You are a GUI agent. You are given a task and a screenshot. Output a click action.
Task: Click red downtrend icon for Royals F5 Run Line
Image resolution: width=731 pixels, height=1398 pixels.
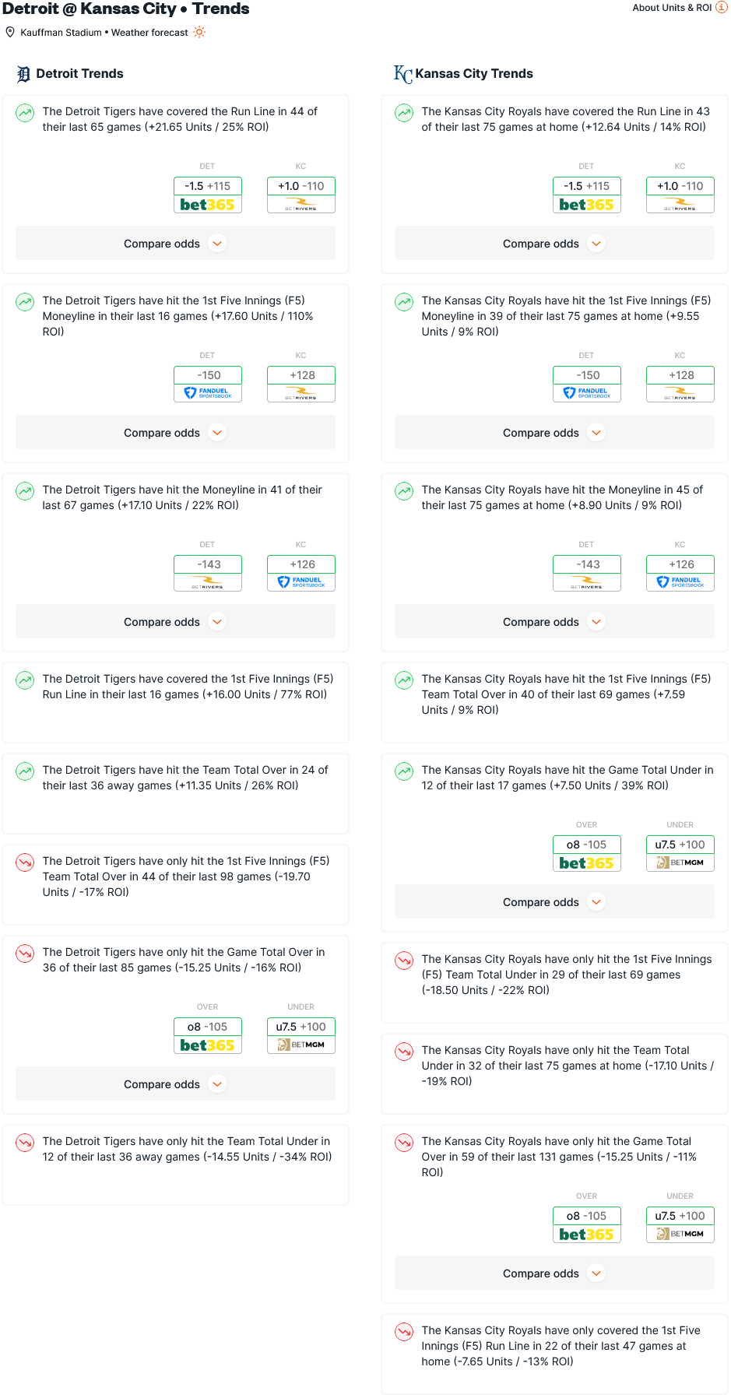coord(404,1332)
